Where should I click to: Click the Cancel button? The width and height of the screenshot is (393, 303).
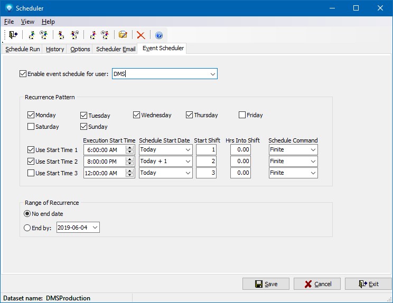coord(317,284)
